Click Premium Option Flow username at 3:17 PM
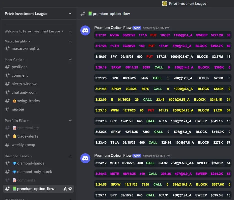The width and height of the screenshot is (234, 200). 113,28
